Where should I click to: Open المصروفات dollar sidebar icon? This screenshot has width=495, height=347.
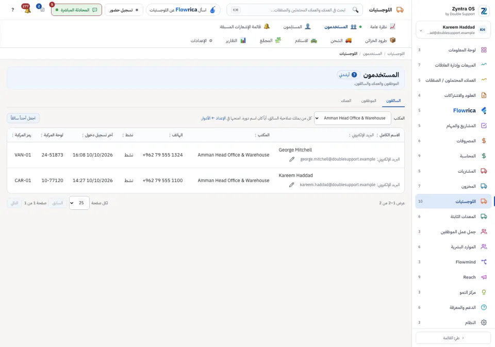pyautogui.click(x=484, y=141)
